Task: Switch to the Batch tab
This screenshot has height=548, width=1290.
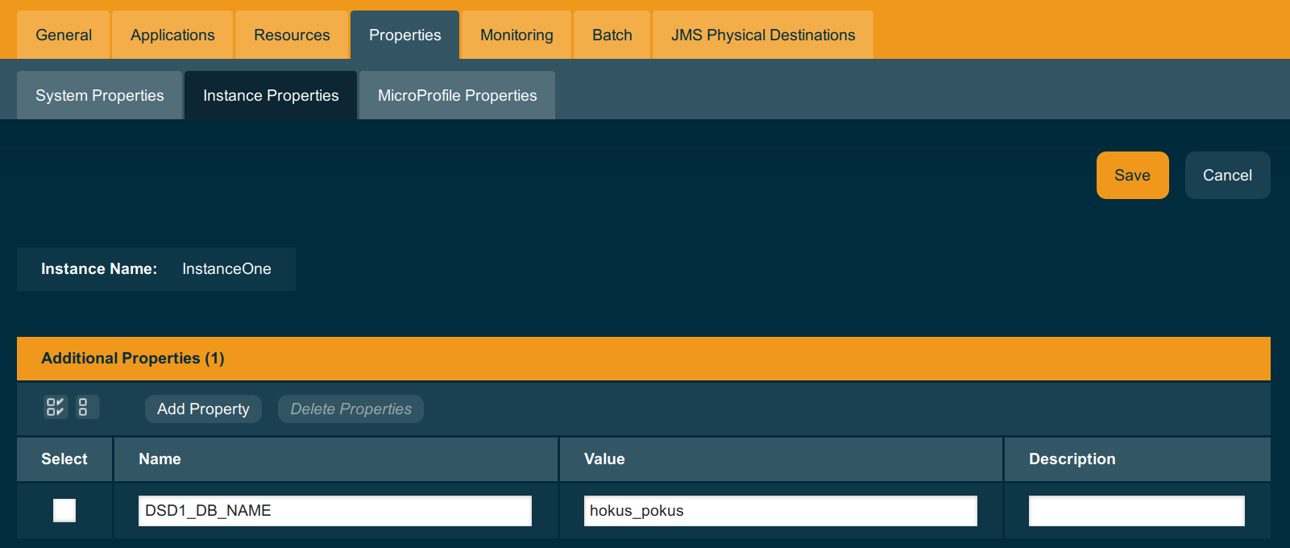Action: point(612,35)
